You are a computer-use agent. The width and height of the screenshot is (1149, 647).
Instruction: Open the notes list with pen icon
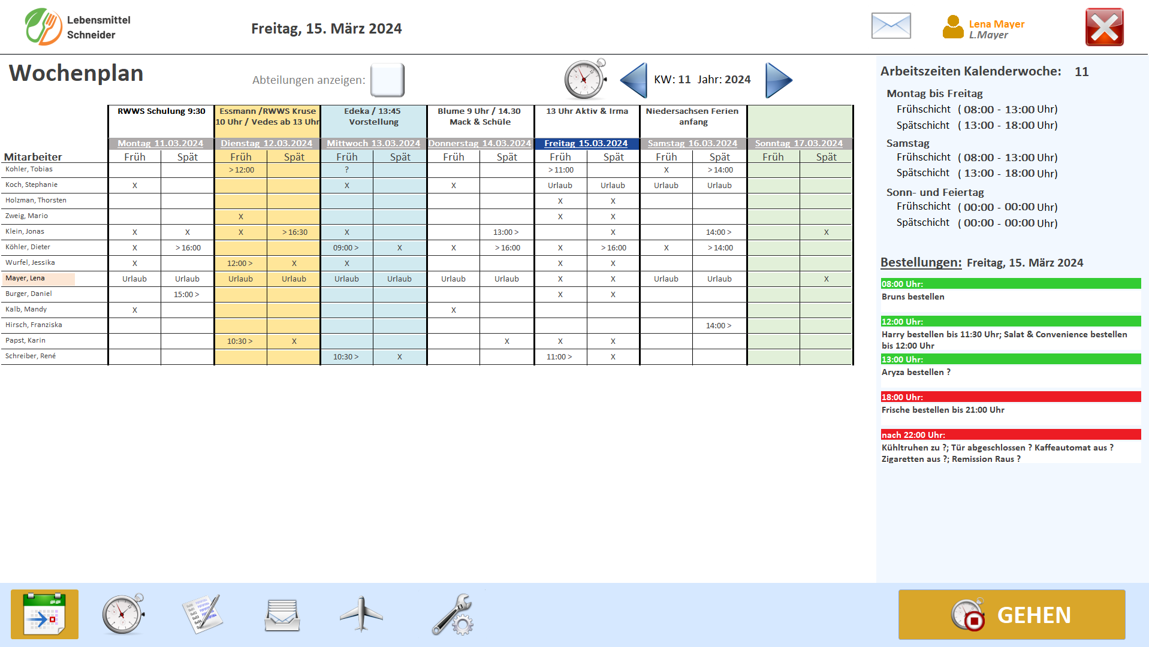click(x=203, y=614)
